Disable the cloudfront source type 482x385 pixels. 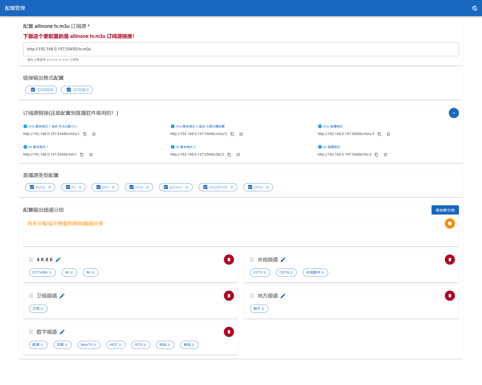pos(205,187)
